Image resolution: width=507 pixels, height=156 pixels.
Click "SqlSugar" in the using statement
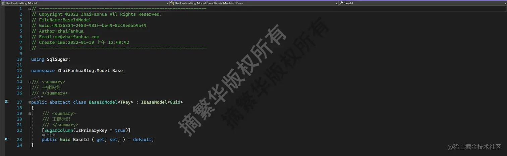pos(57,59)
